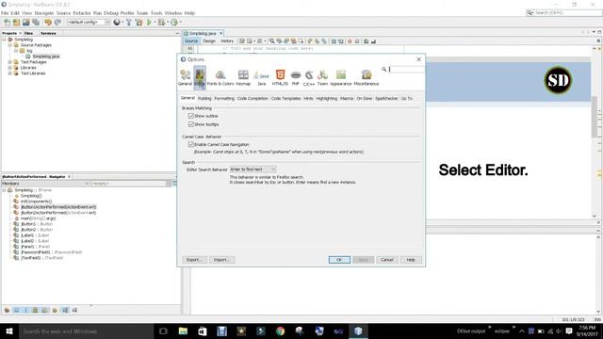
Task: Select initComponents() in Navigator
Action: [x=36, y=202]
